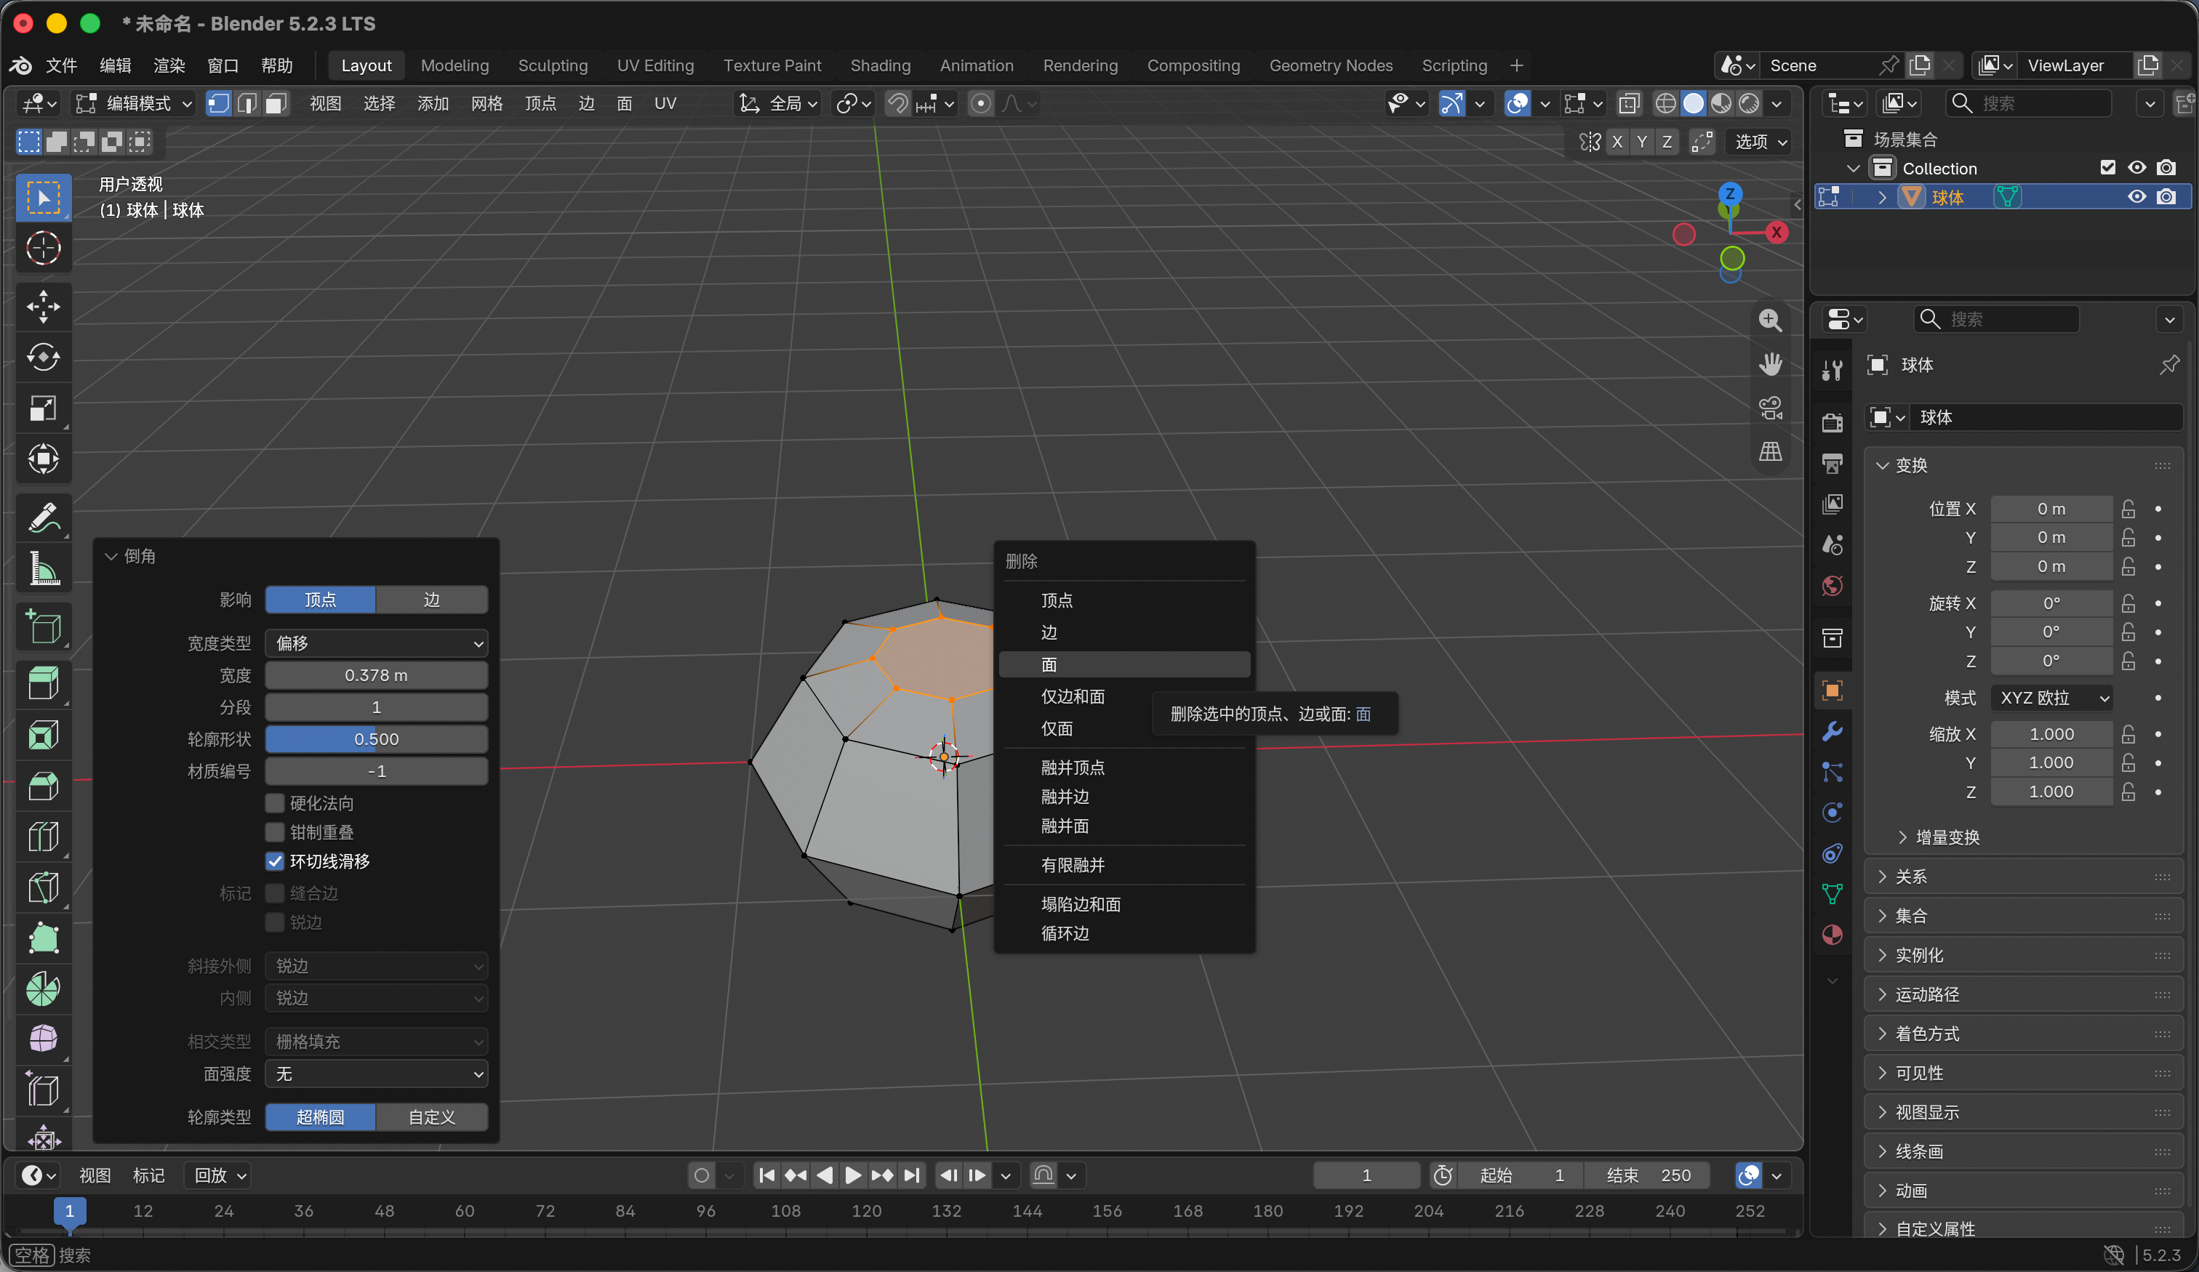Open the 文件 menu
Image resolution: width=2199 pixels, height=1272 pixels.
(x=61, y=65)
